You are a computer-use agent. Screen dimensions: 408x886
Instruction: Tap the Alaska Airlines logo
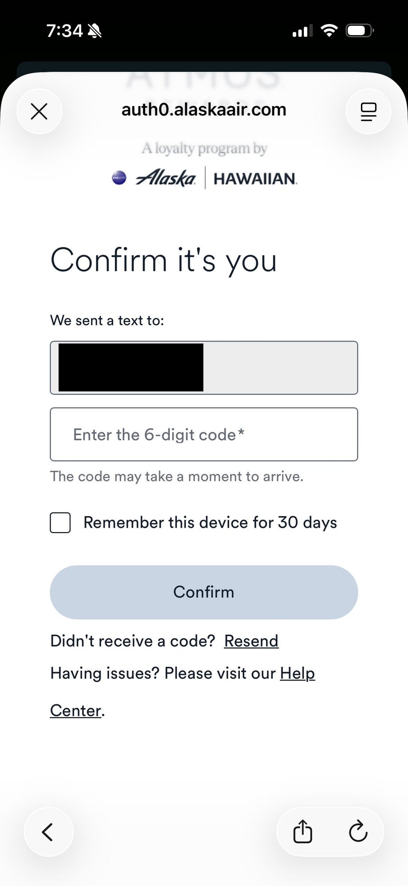pos(166,178)
